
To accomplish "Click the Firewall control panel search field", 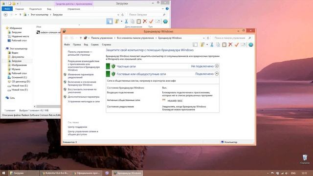I will [x=232, y=38].
